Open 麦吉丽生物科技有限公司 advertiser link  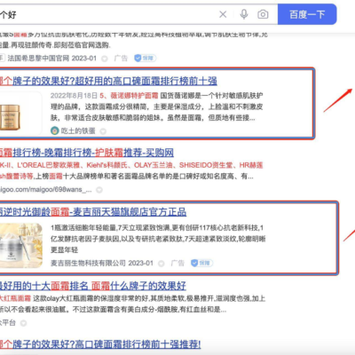tap(88, 263)
